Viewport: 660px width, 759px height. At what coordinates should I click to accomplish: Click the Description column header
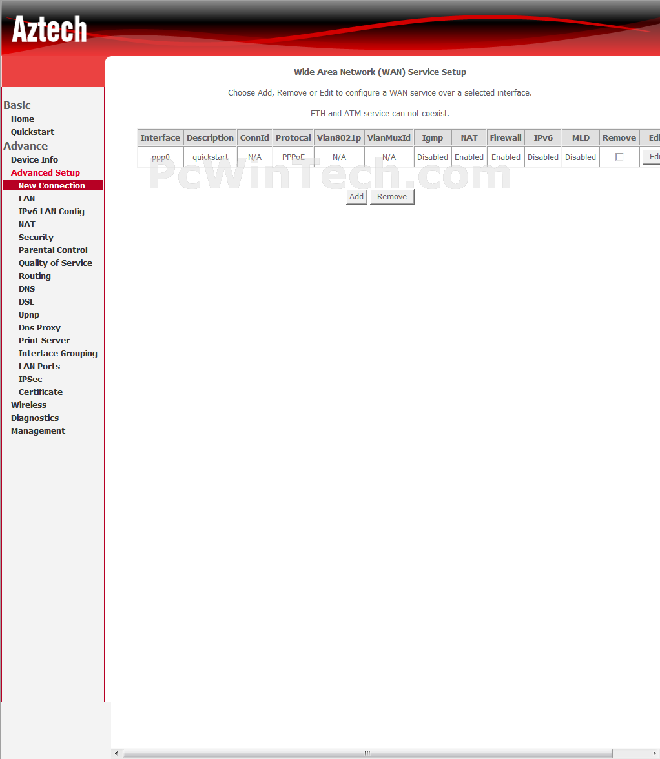(210, 138)
